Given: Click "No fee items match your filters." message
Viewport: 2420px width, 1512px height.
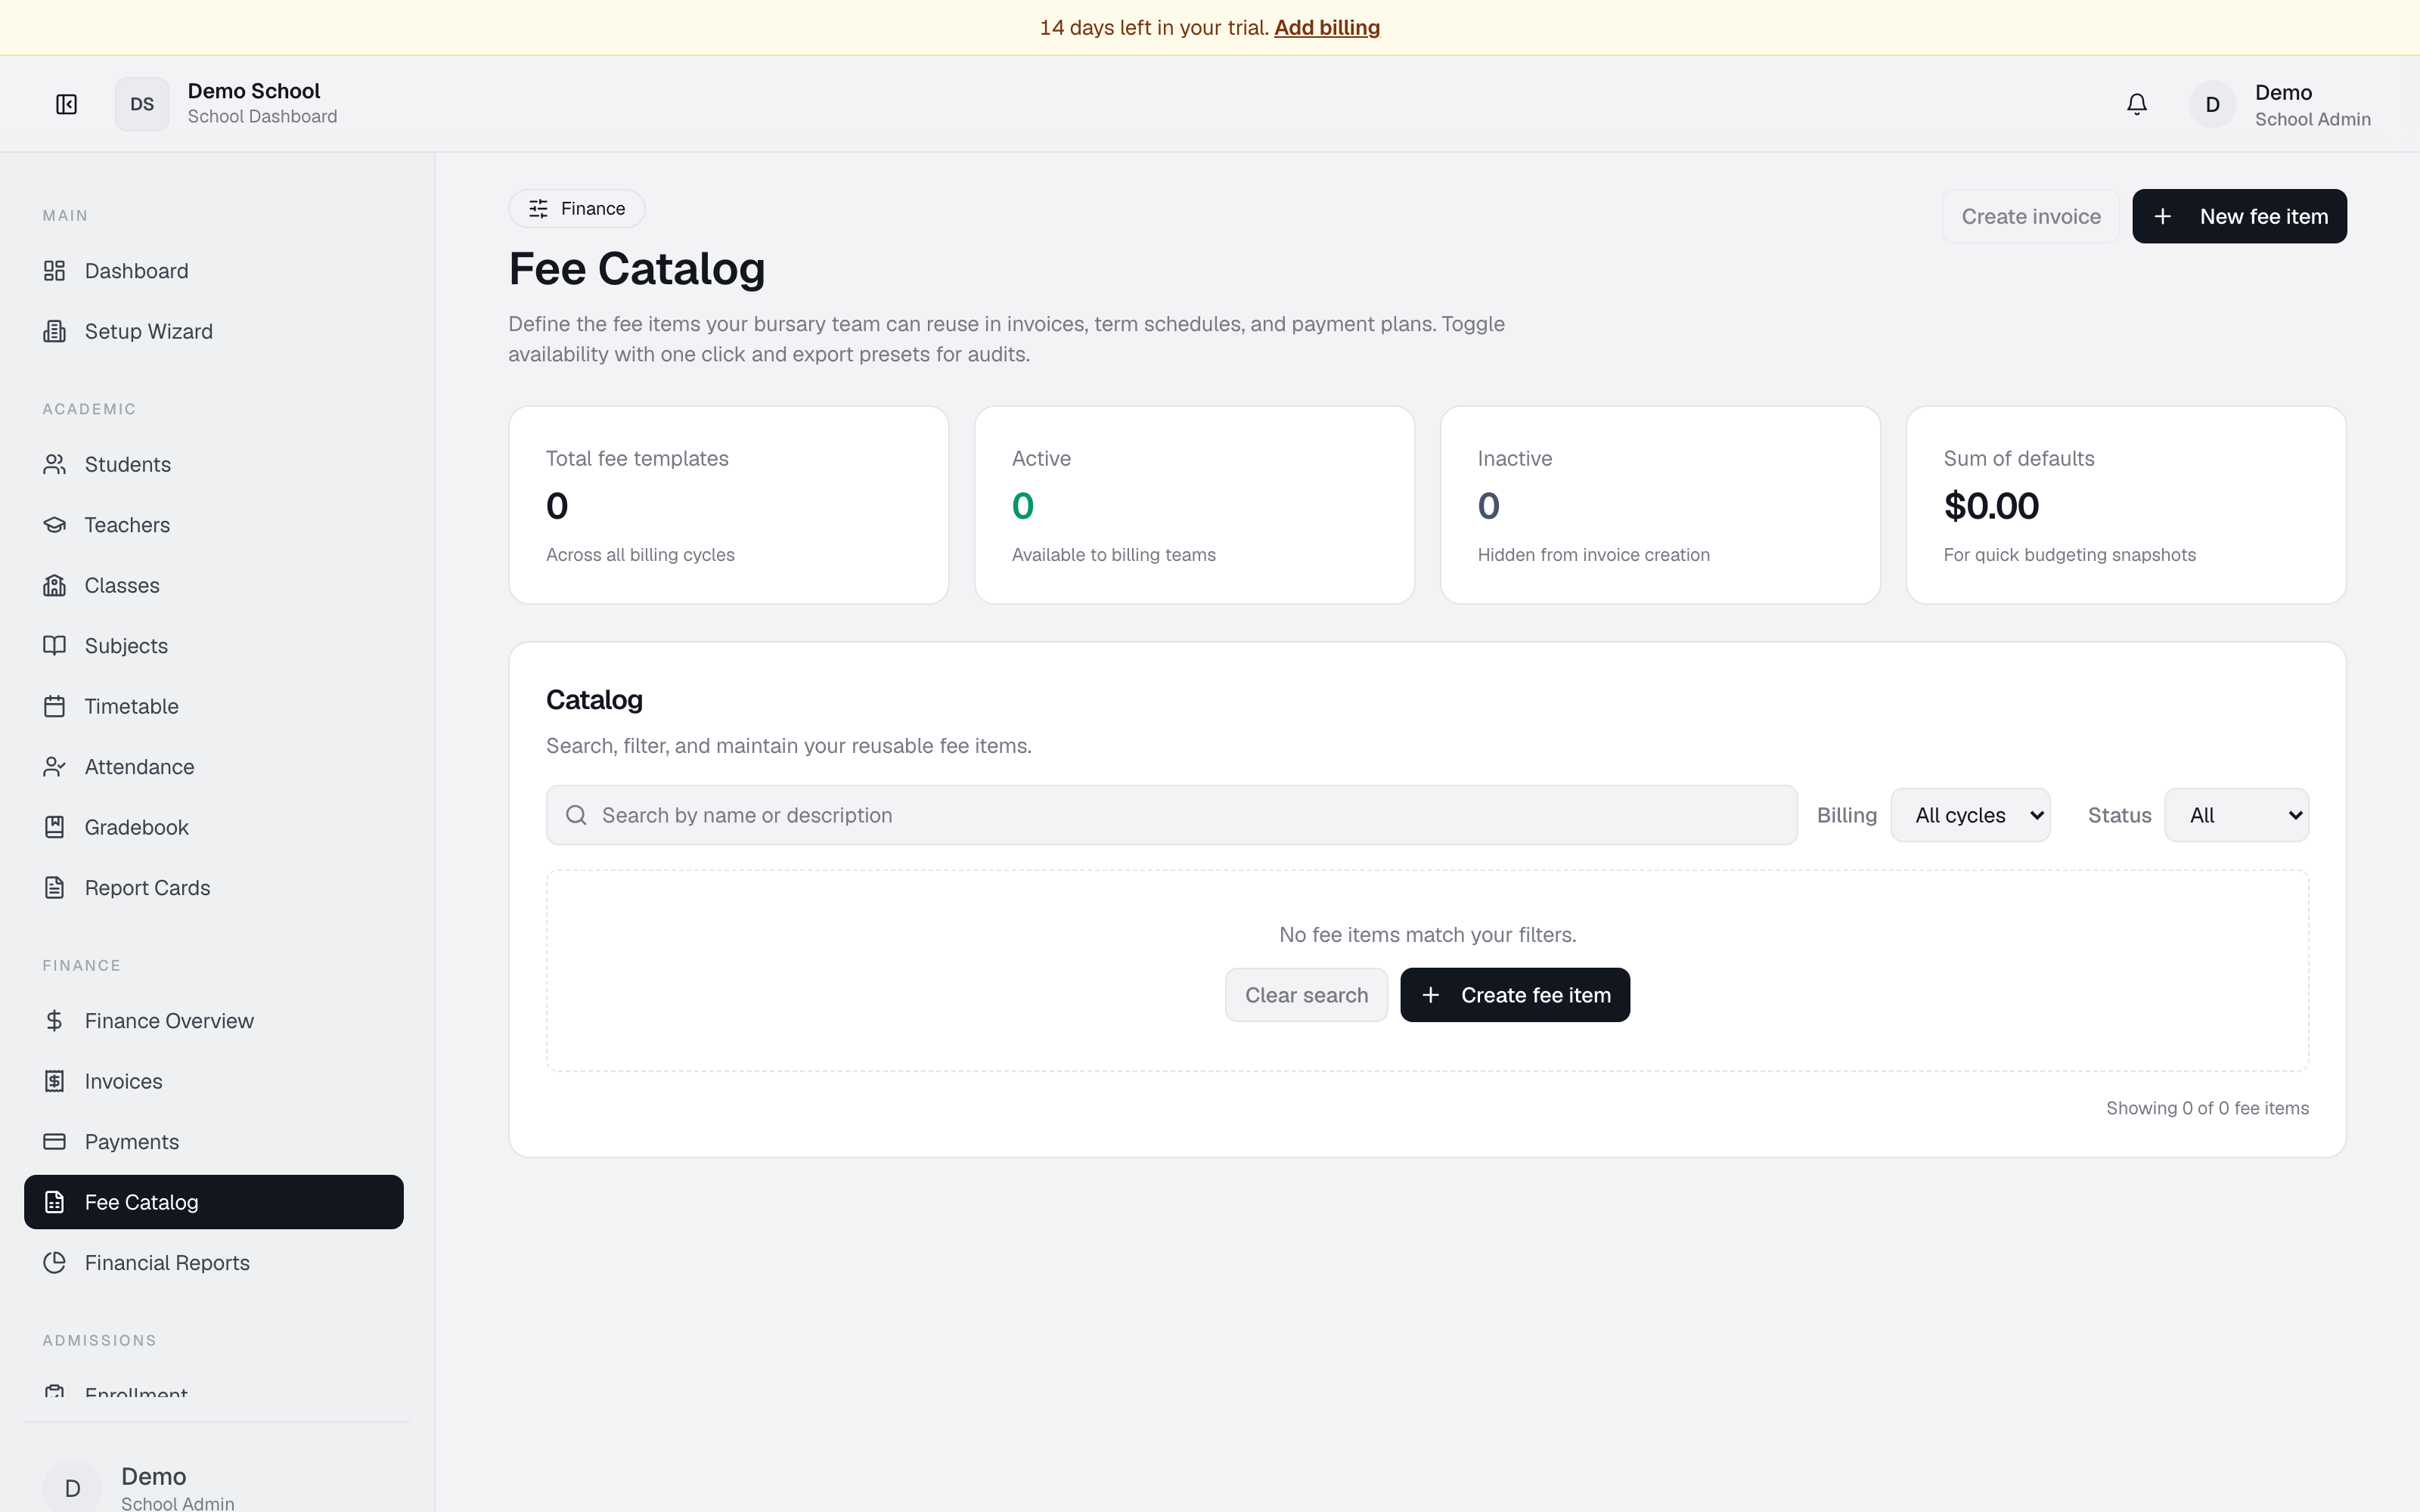Looking at the screenshot, I should (x=1427, y=935).
